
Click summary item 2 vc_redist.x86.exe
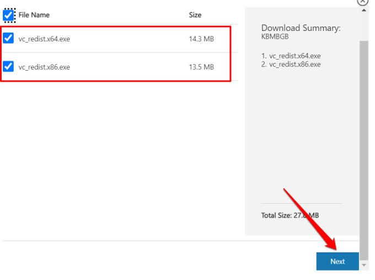(291, 64)
